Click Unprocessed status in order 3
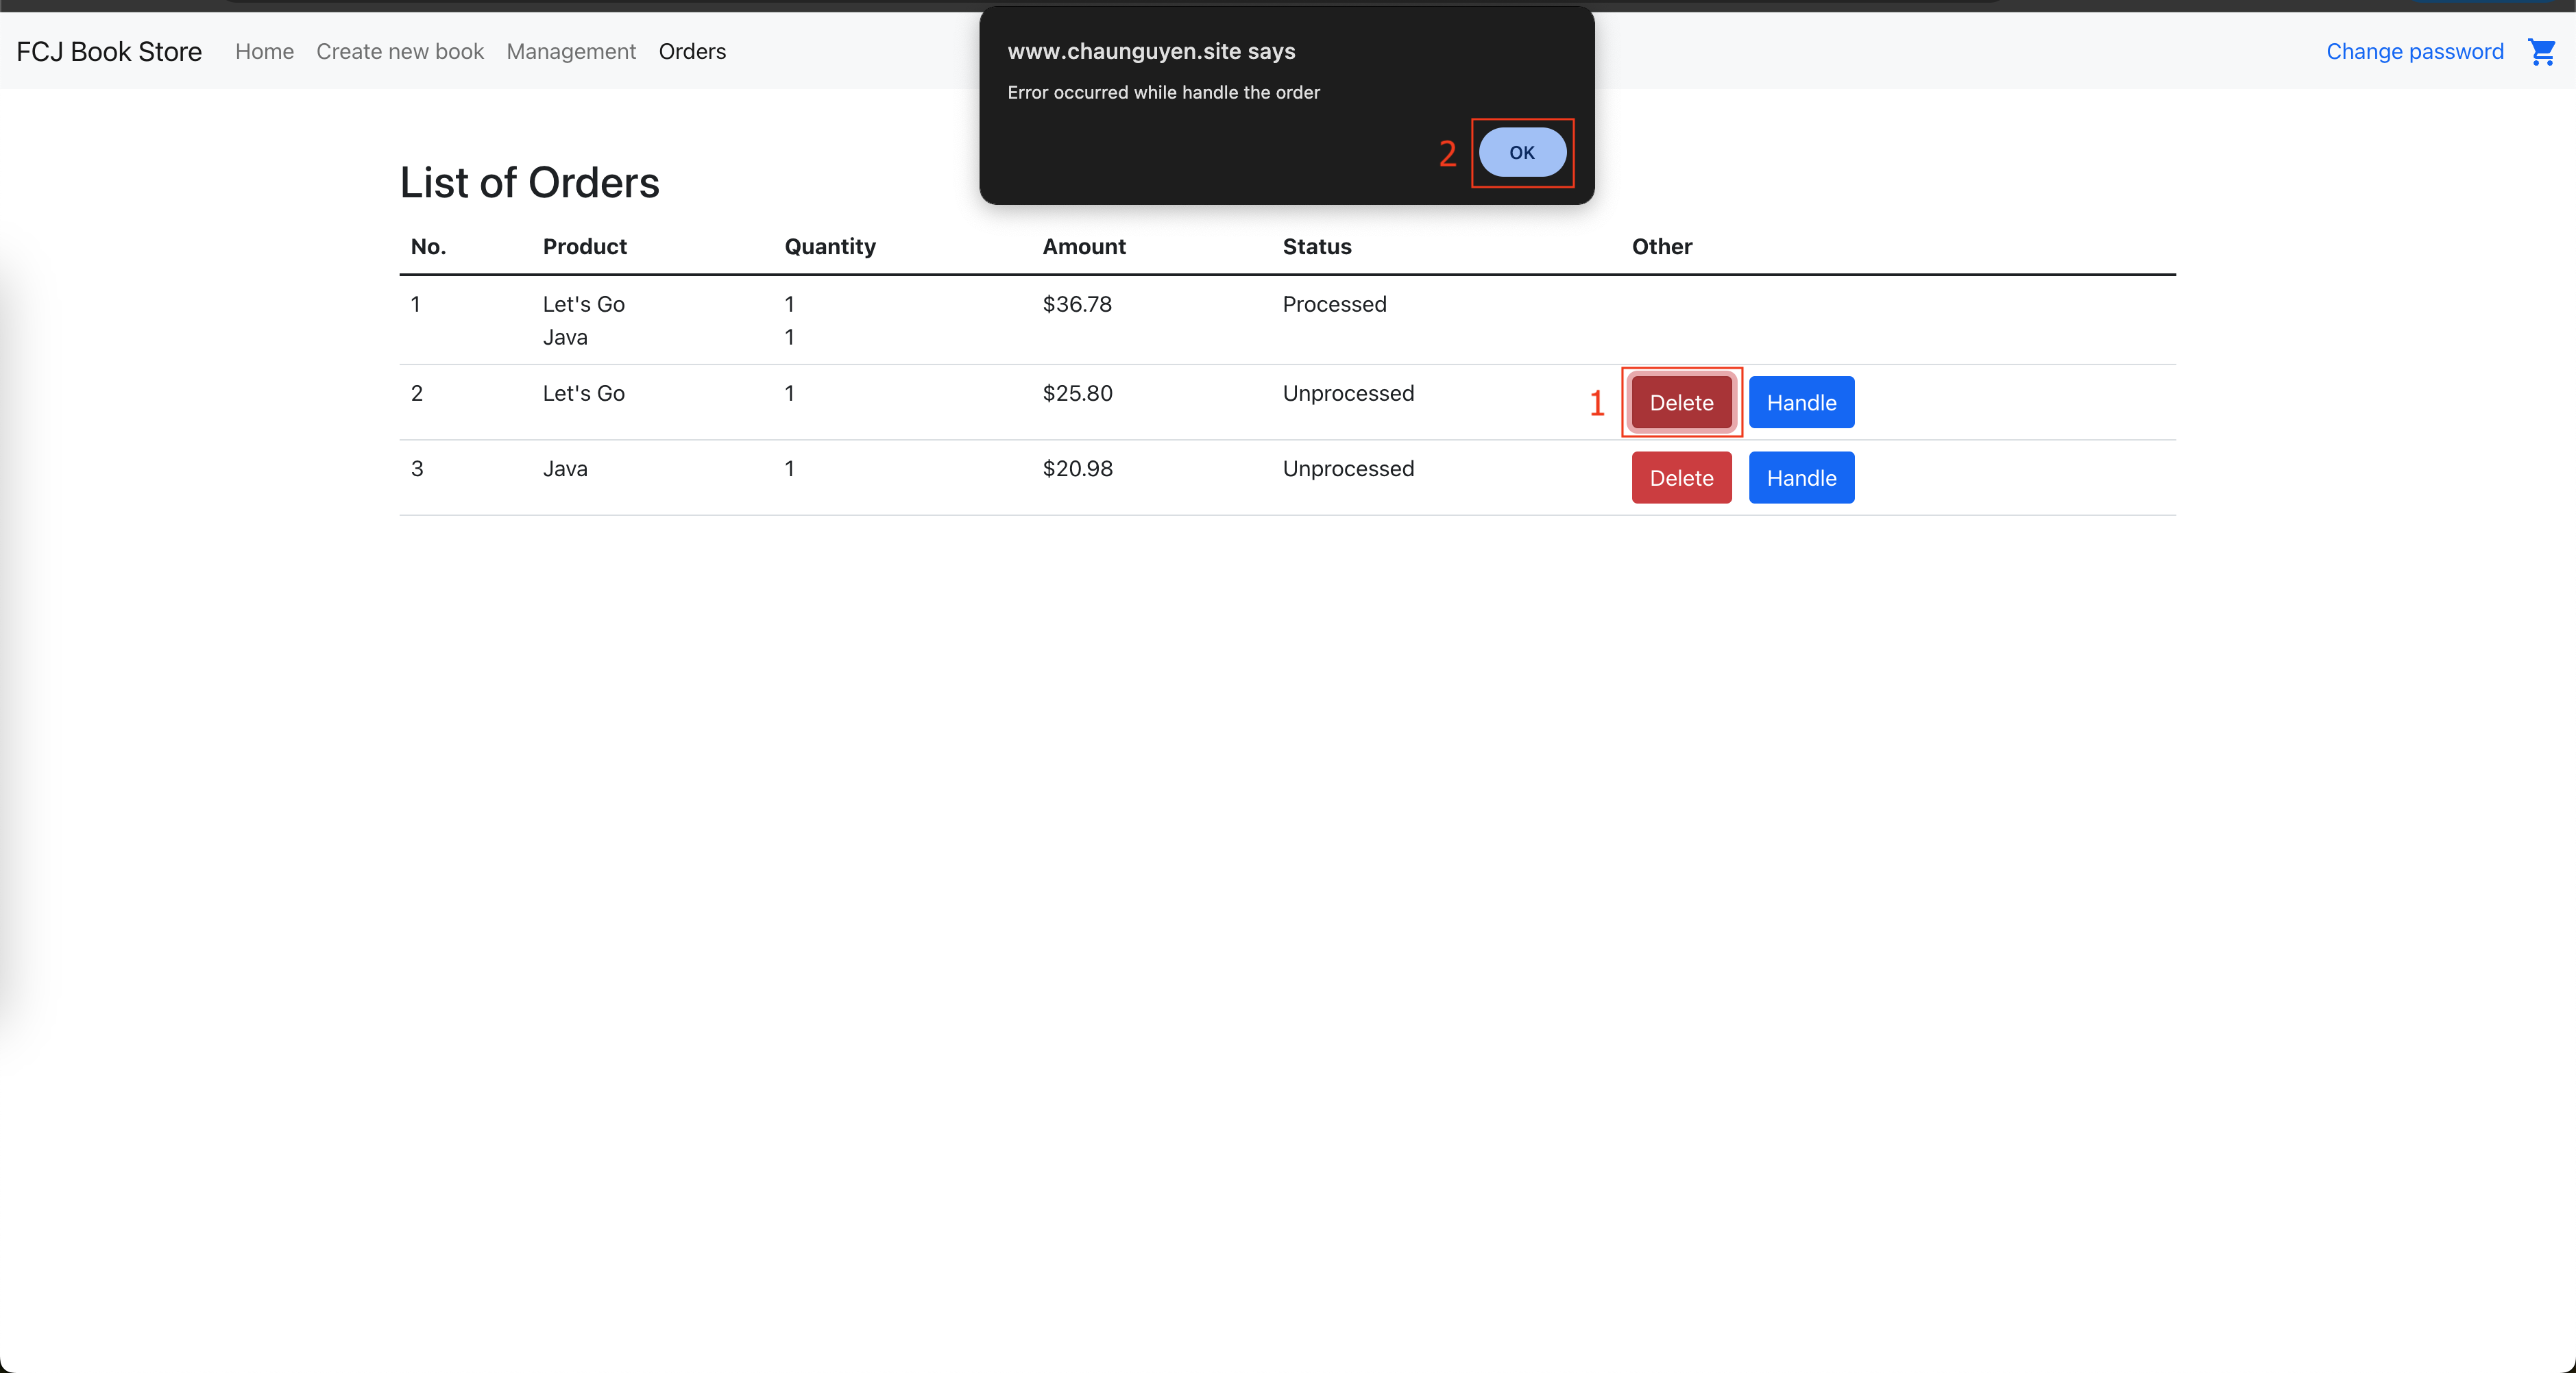The width and height of the screenshot is (2576, 1373). point(1348,469)
